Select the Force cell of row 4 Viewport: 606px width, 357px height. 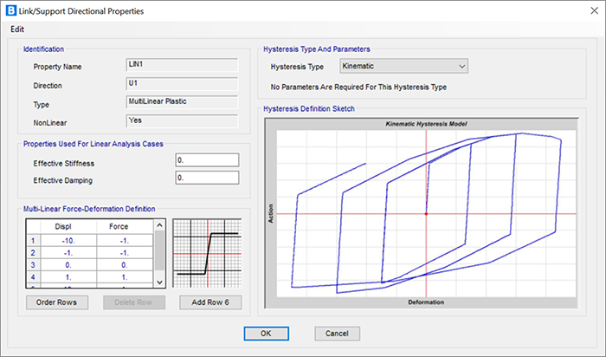pos(126,276)
